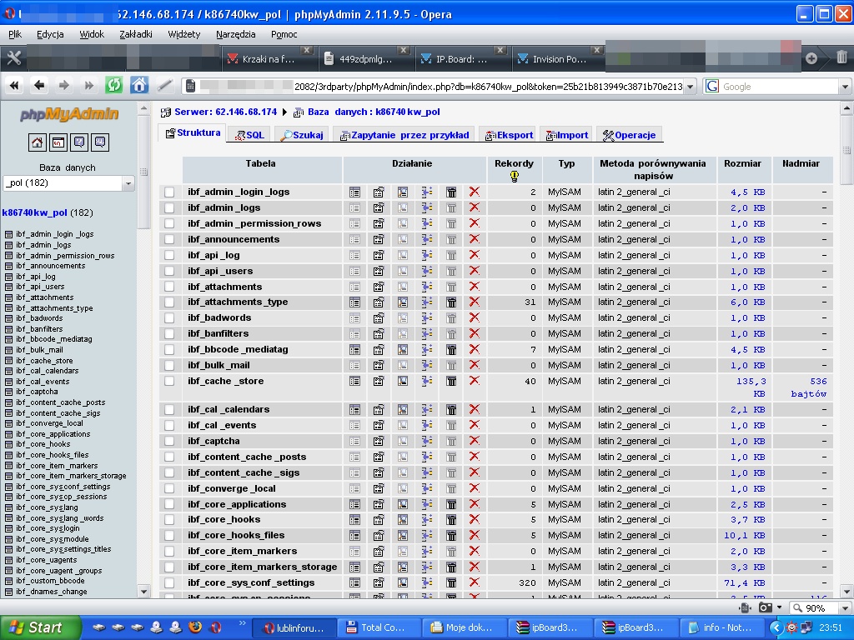854x640 pixels.
Task: Open the SQL query window icon in sidebar
Action: [58, 142]
